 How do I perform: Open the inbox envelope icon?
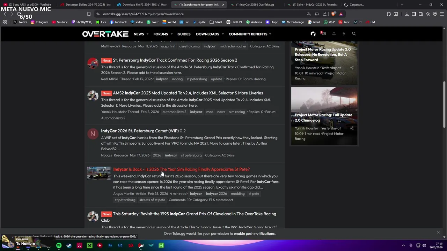[x=323, y=33]
